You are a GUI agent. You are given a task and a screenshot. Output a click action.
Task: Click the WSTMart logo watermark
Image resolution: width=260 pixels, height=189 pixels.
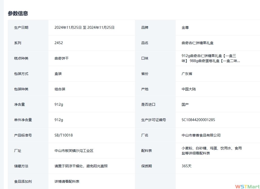(x=247, y=186)
